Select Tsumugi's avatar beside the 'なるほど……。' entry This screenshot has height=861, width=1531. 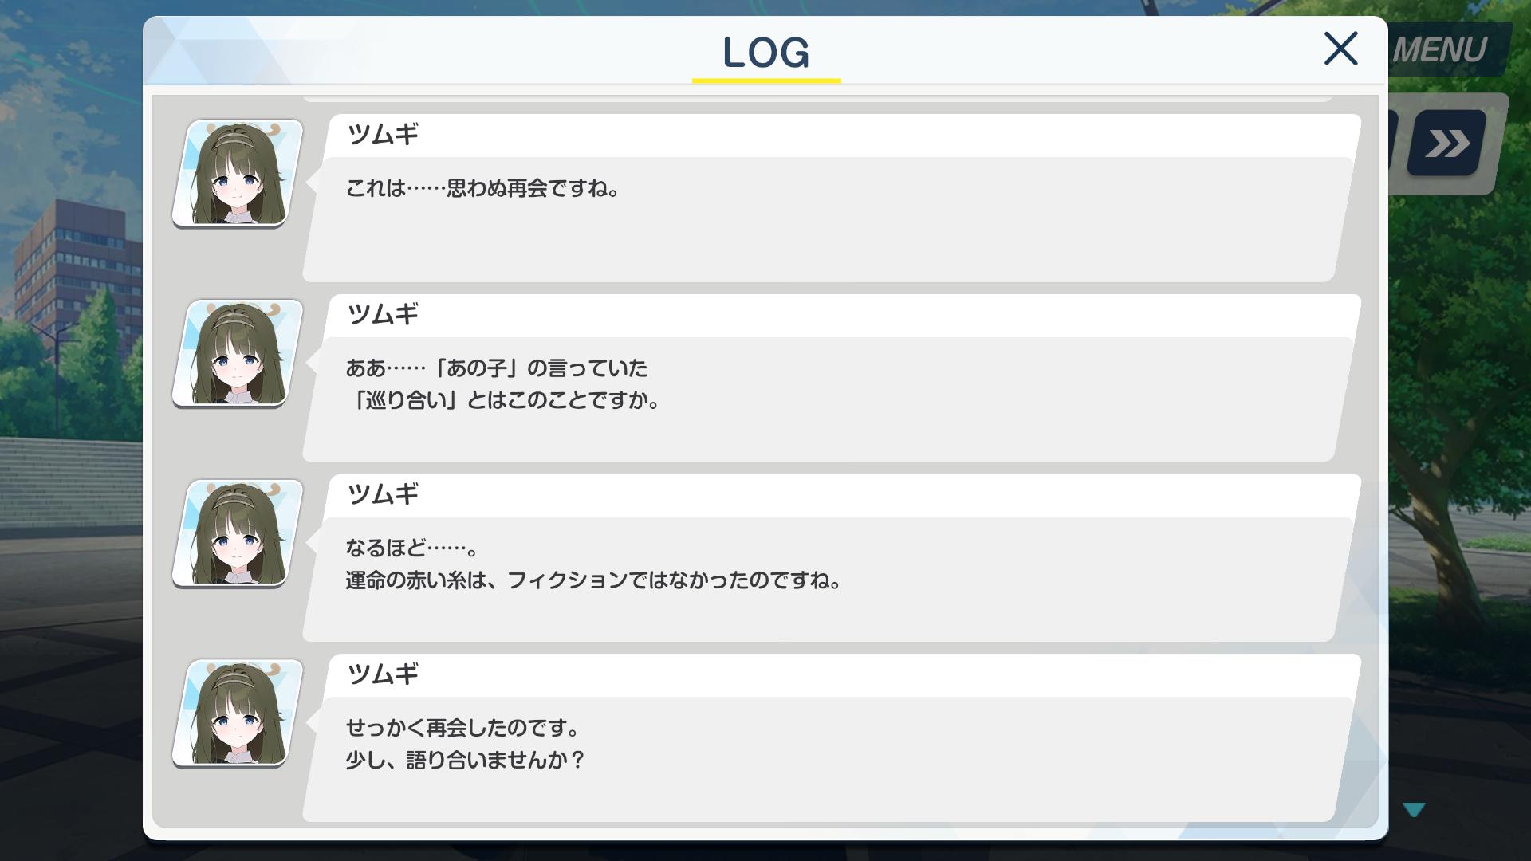(x=237, y=533)
